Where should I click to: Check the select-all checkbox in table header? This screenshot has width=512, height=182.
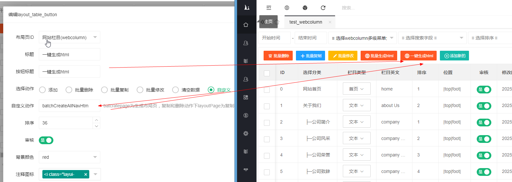point(267,73)
